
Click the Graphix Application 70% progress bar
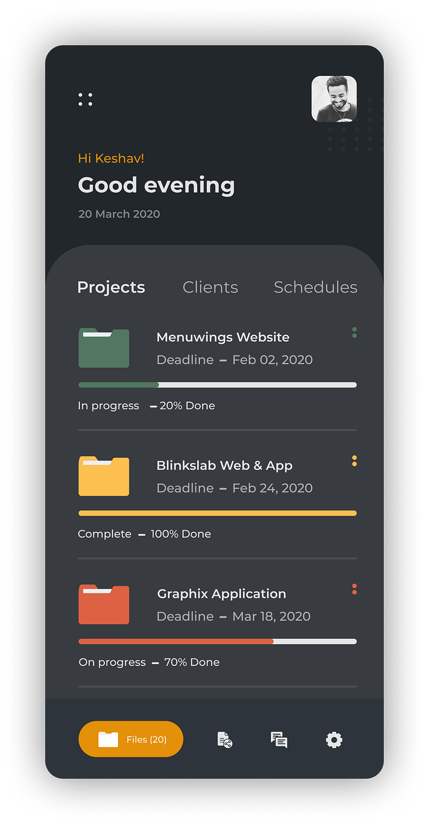pos(217,641)
